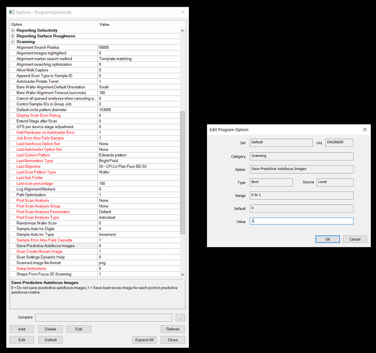Click the Add button
This screenshot has width=376, height=353.
[x=22, y=329]
